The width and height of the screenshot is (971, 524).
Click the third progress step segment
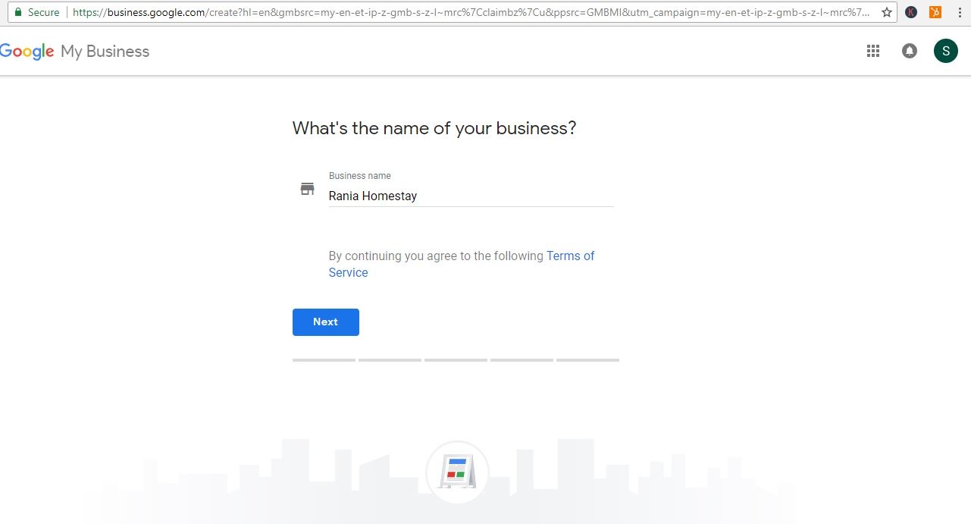[456, 359]
